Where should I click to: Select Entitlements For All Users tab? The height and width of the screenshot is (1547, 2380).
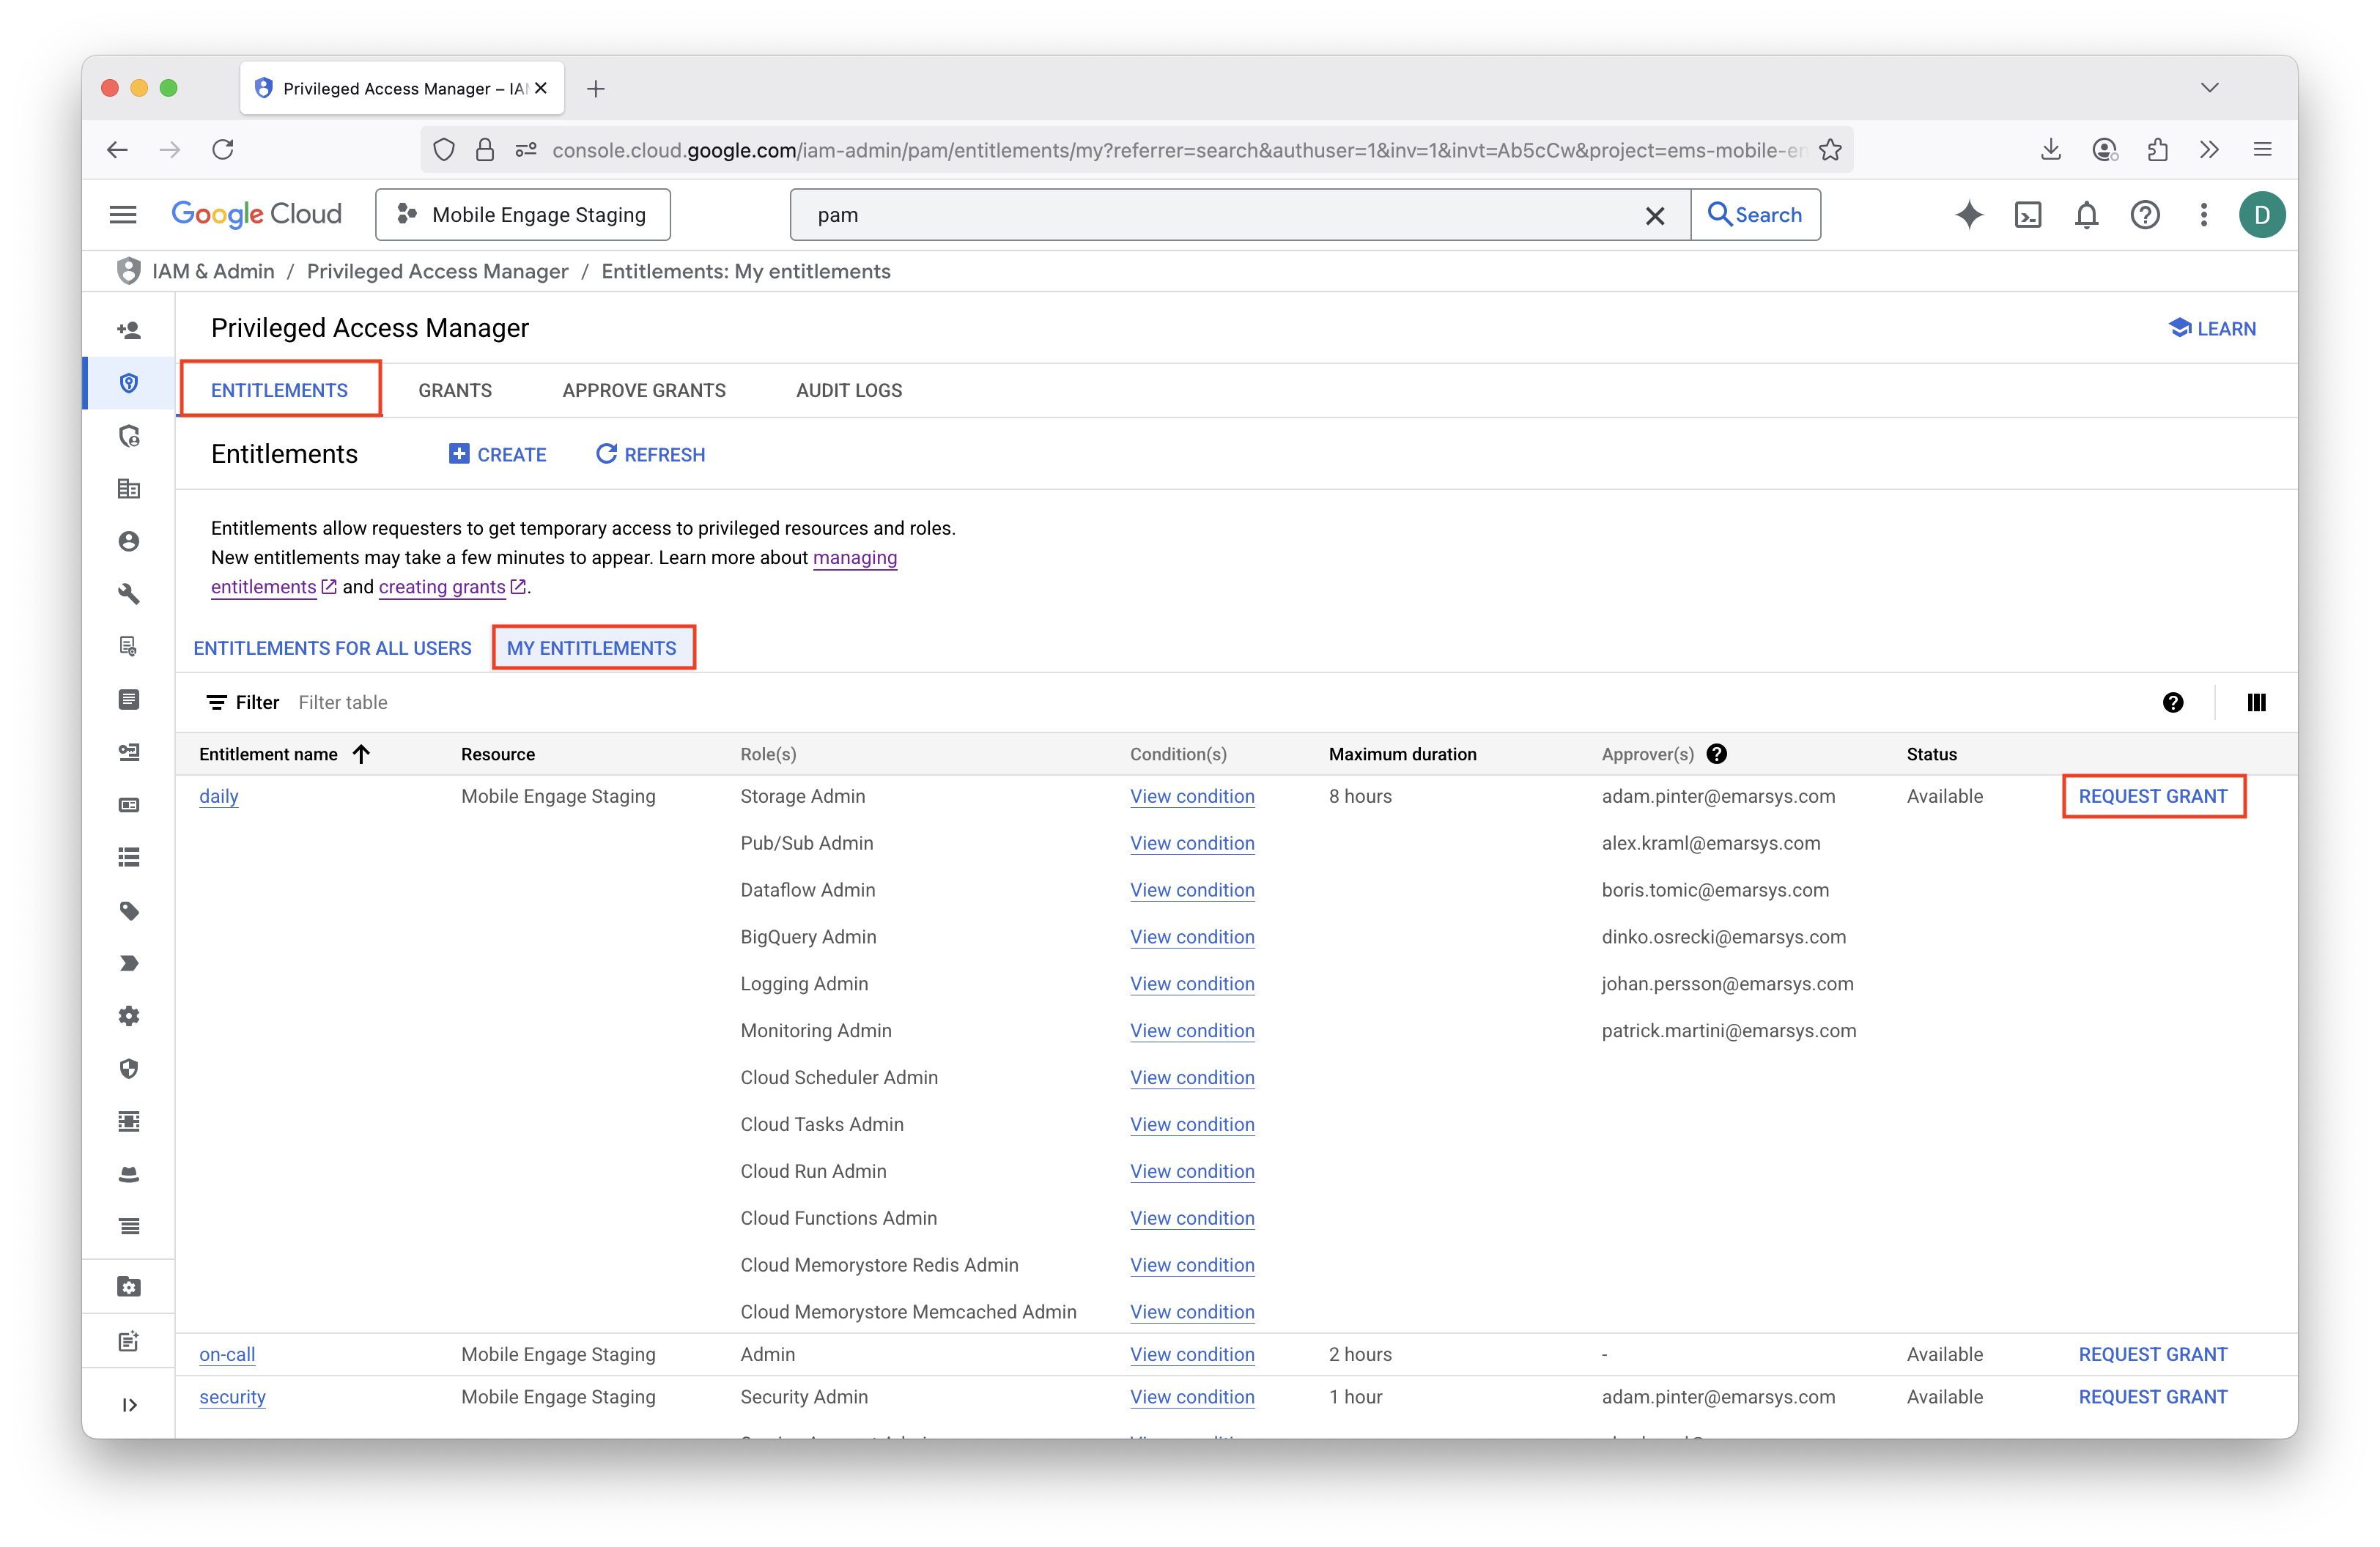coord(332,648)
